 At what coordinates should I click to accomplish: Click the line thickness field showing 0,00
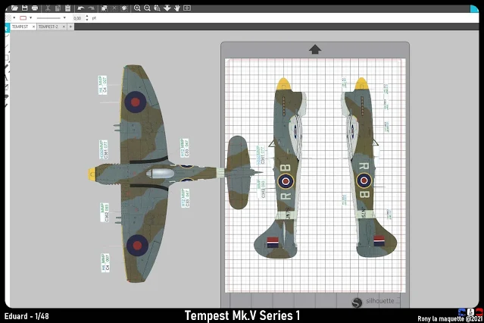(x=78, y=18)
